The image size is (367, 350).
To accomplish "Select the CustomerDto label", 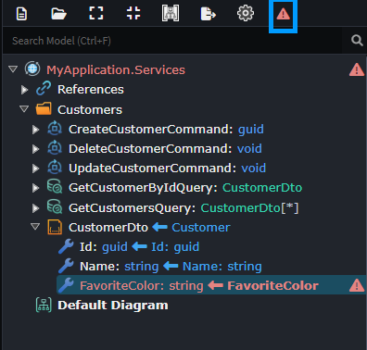I will (108, 228).
